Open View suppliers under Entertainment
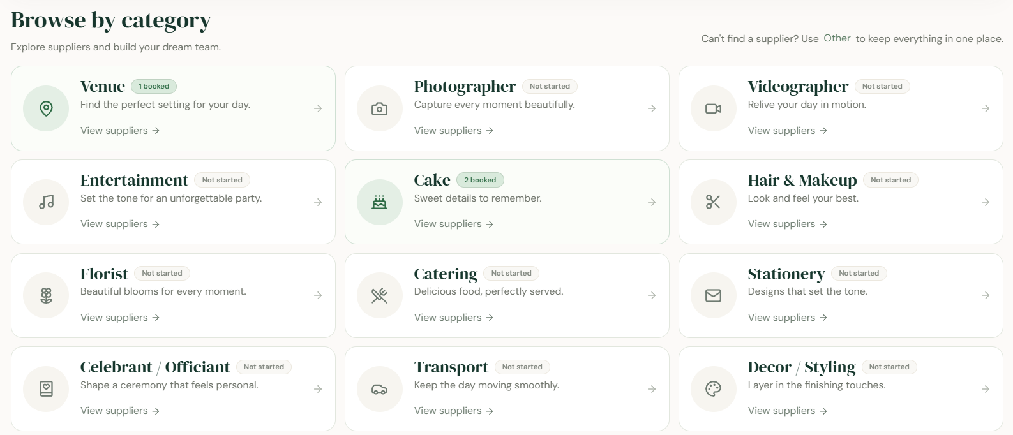Viewport: 1013px width, 435px height. click(x=120, y=224)
